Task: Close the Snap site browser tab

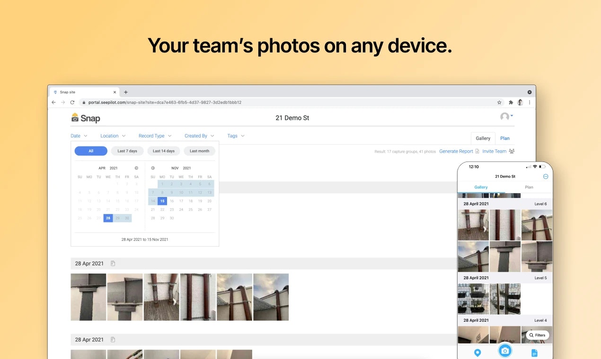Action: 115,92
